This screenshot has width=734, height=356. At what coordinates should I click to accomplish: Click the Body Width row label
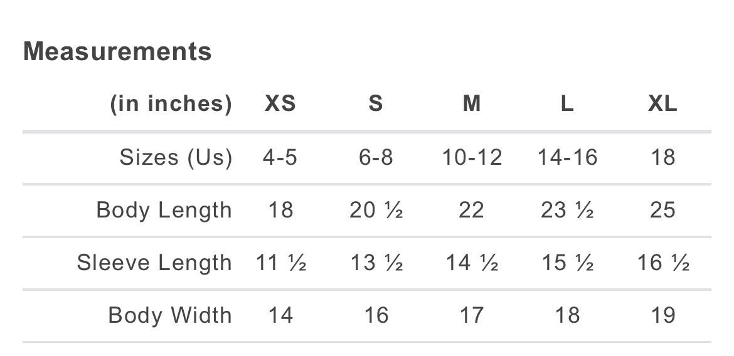tap(169, 315)
